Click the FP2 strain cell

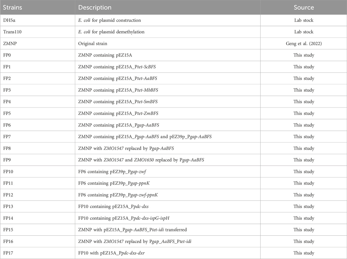pyautogui.click(x=37, y=78)
